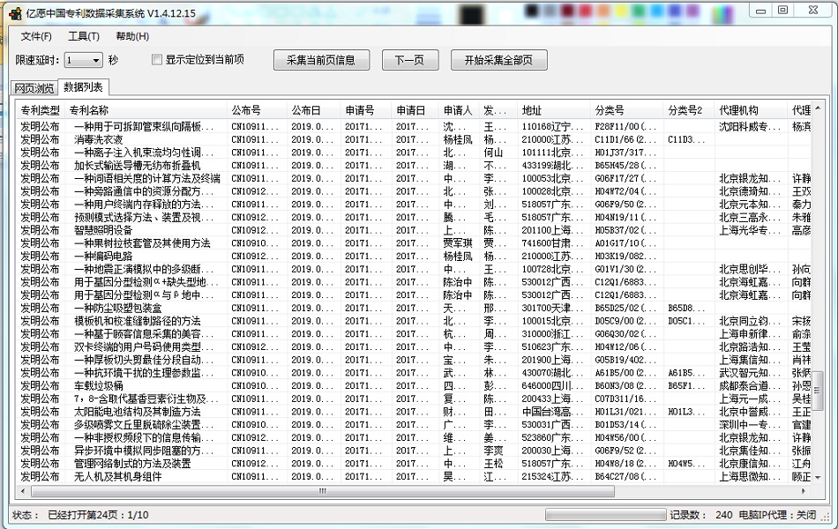This screenshot has width=838, height=529.
Task: Click address cell 中国台湾高...
Action: click(552, 412)
